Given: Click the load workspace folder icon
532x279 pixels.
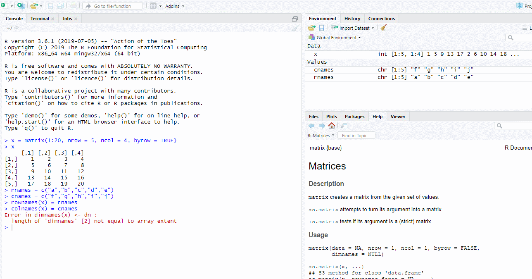Looking at the screenshot, I should (312, 28).
